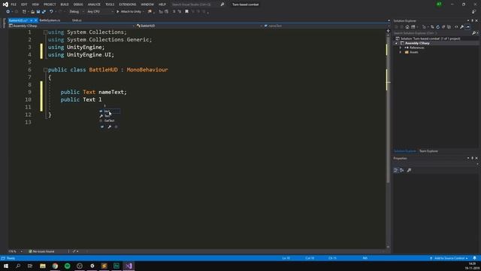Viewport: 481px width, 271px height.
Task: Click Properties panel Alphabetical sort icon
Action: point(402,170)
